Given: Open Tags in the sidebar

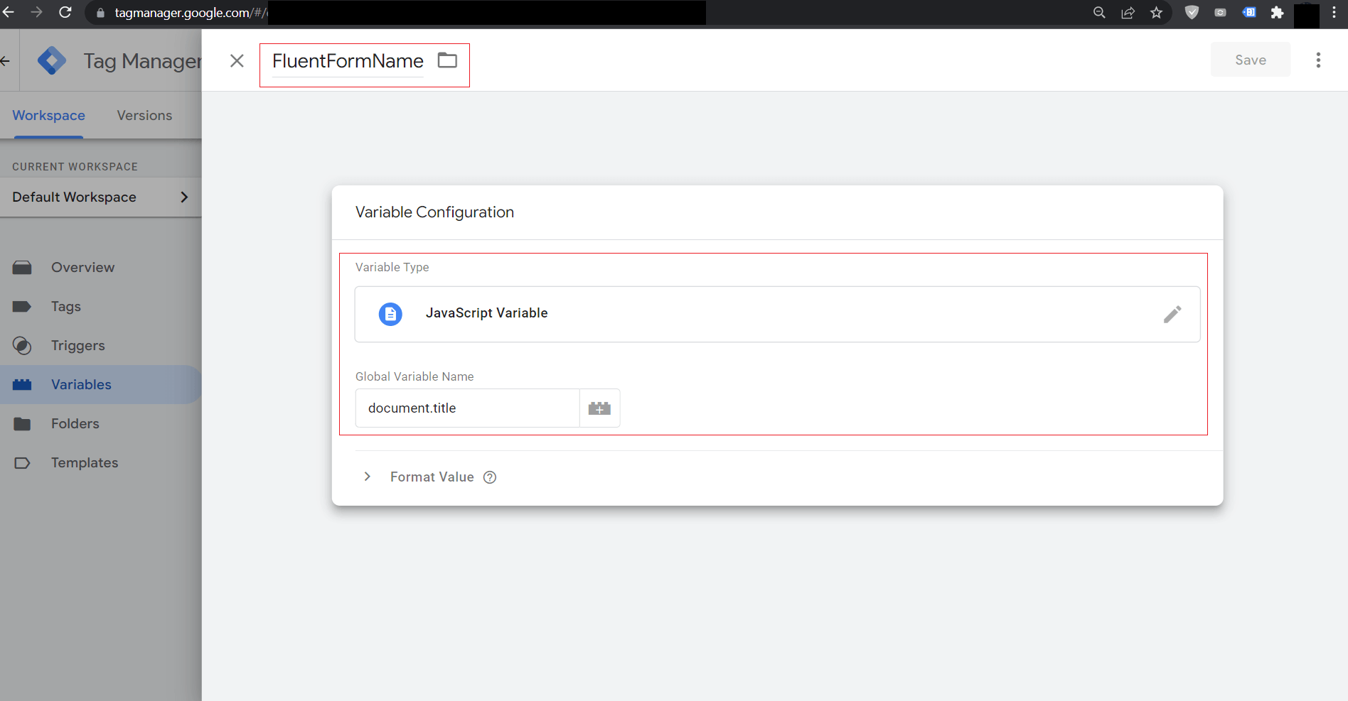Looking at the screenshot, I should (x=65, y=307).
